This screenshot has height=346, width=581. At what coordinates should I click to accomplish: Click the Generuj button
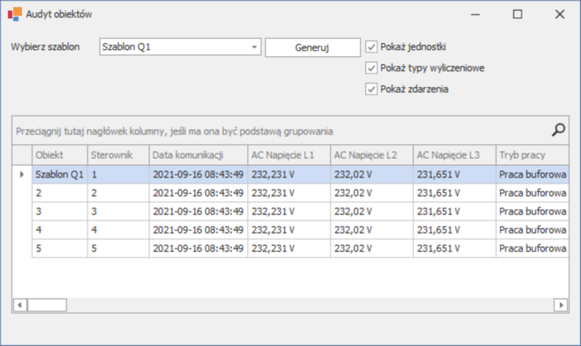point(312,47)
